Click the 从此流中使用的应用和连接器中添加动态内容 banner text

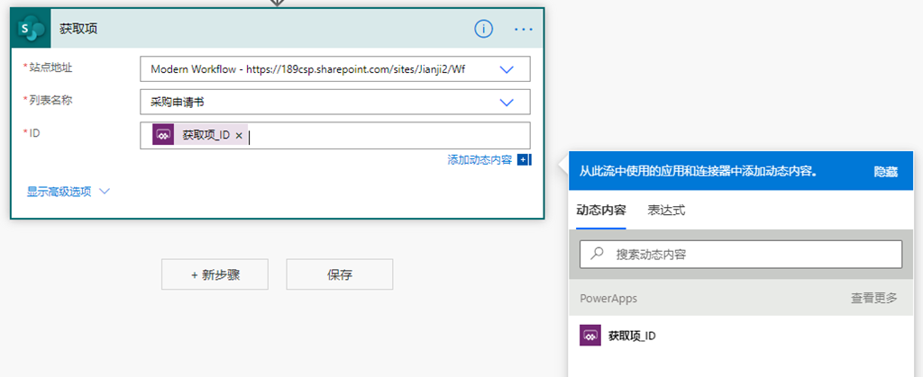[x=699, y=172]
